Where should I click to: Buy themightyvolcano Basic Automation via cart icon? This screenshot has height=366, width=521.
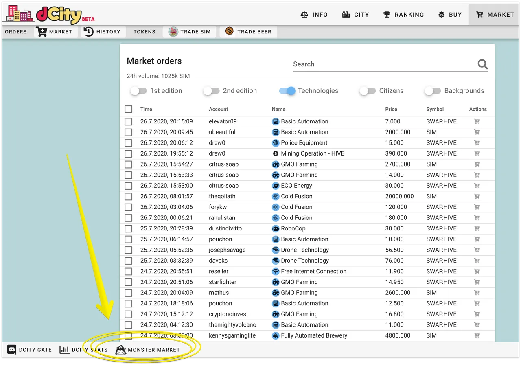click(x=477, y=325)
